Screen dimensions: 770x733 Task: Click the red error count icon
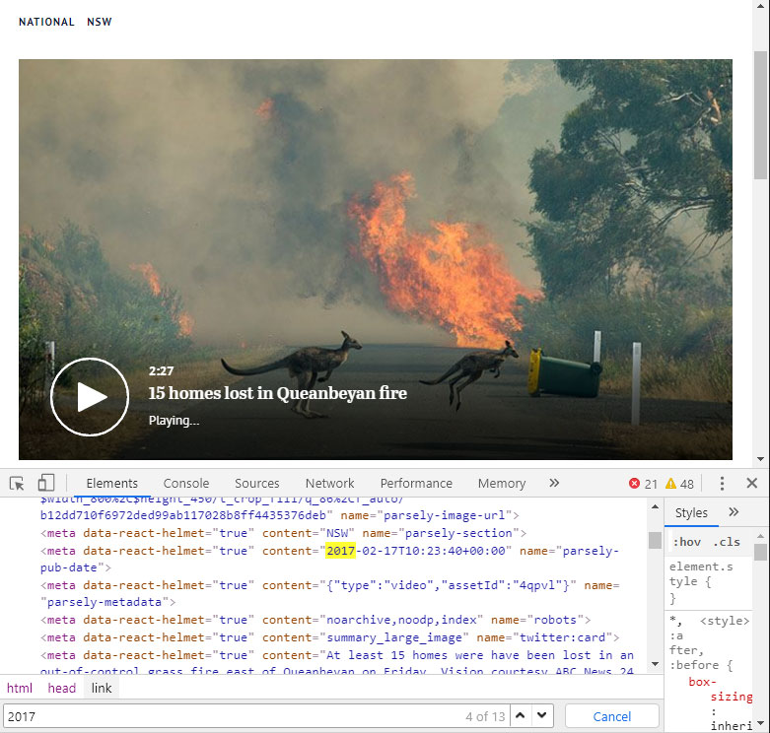click(x=634, y=484)
